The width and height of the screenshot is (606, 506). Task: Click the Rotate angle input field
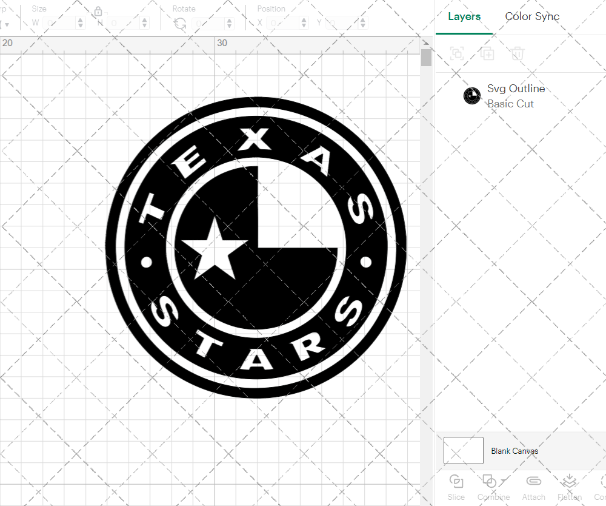[209, 23]
